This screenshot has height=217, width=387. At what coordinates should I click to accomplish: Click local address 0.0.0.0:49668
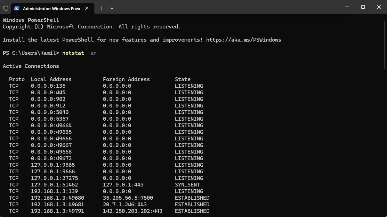(x=51, y=152)
